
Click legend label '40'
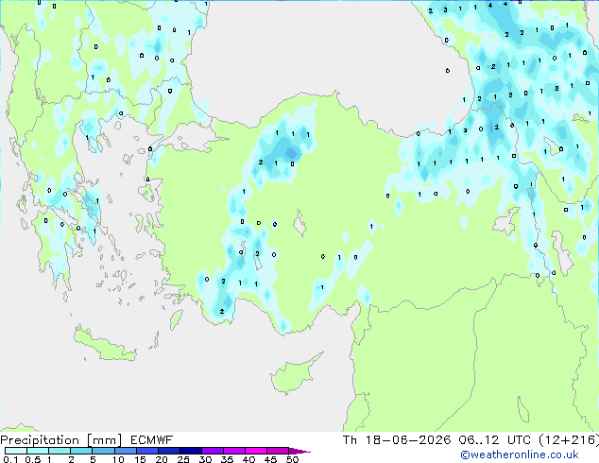click(x=248, y=459)
